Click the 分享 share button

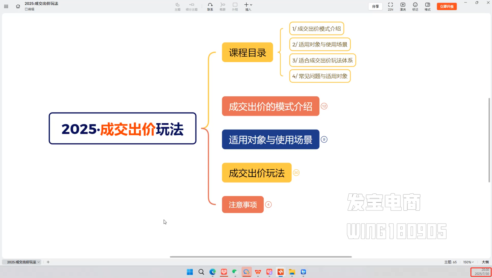pyautogui.click(x=375, y=6)
